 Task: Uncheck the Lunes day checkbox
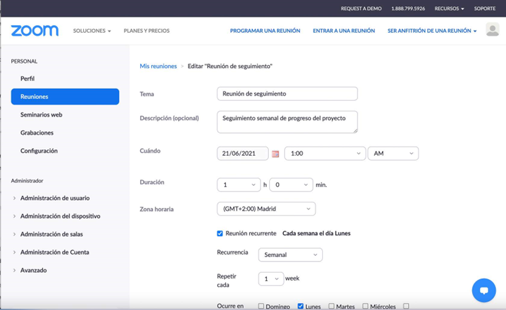tap(300, 306)
